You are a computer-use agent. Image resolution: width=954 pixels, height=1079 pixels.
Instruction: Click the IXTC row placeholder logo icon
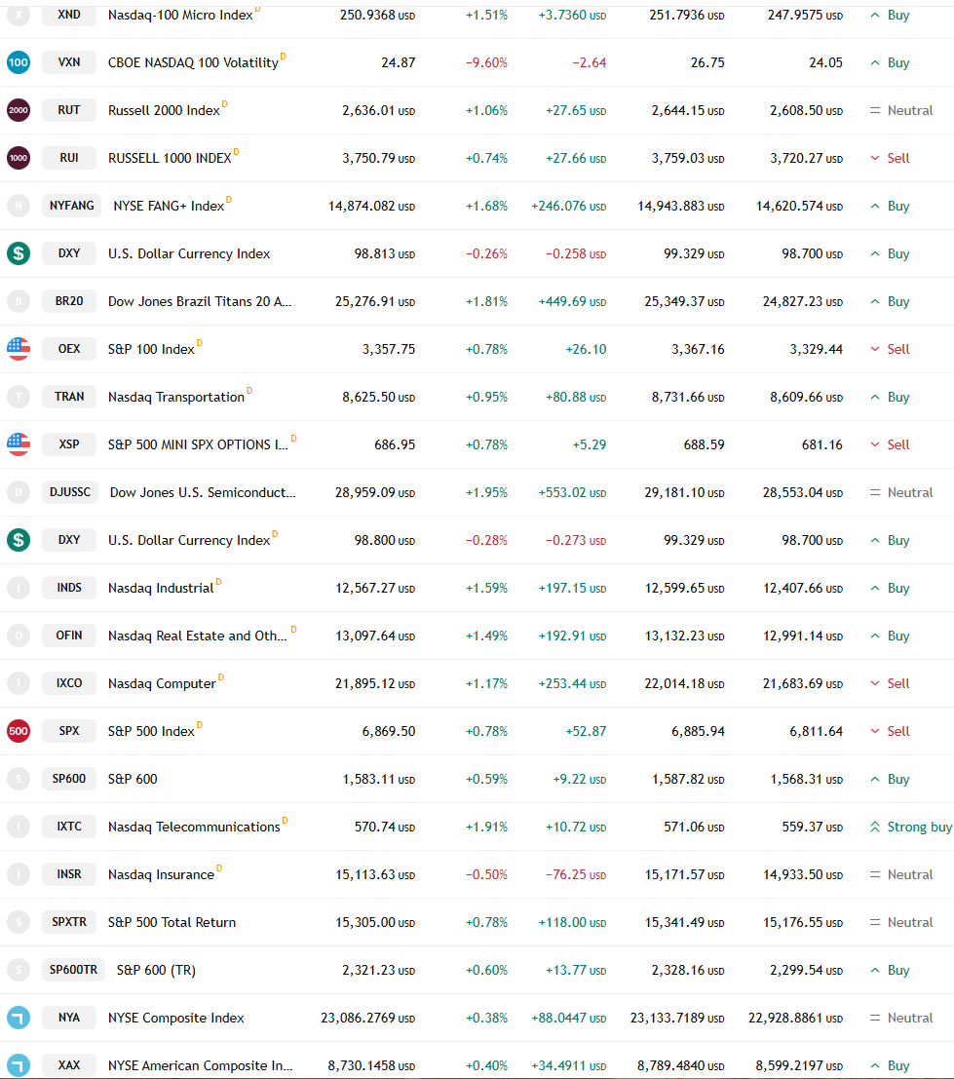point(19,827)
